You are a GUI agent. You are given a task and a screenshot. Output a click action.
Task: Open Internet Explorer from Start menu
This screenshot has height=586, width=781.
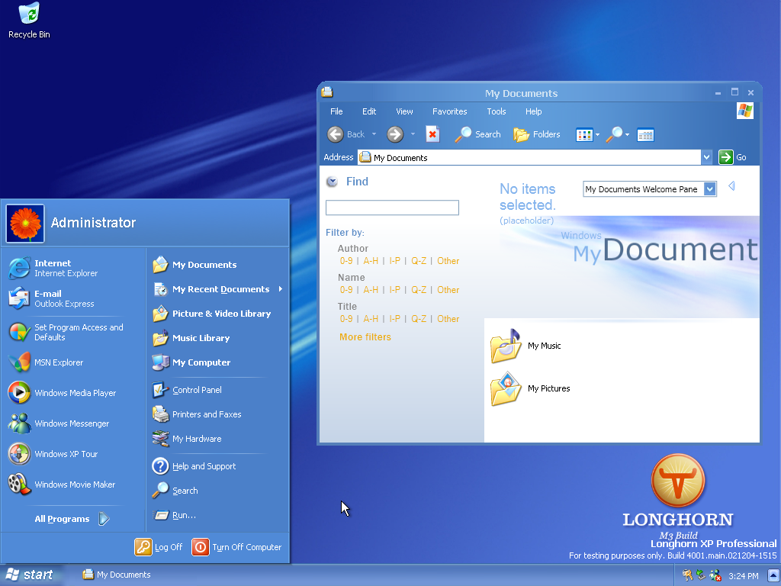[x=53, y=268]
